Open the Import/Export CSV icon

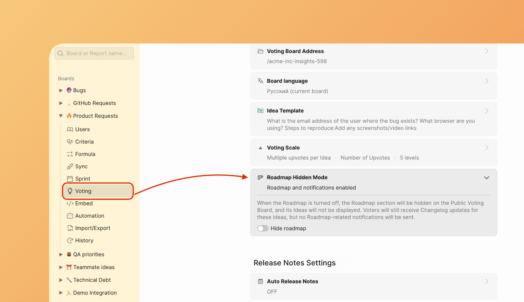pos(70,228)
